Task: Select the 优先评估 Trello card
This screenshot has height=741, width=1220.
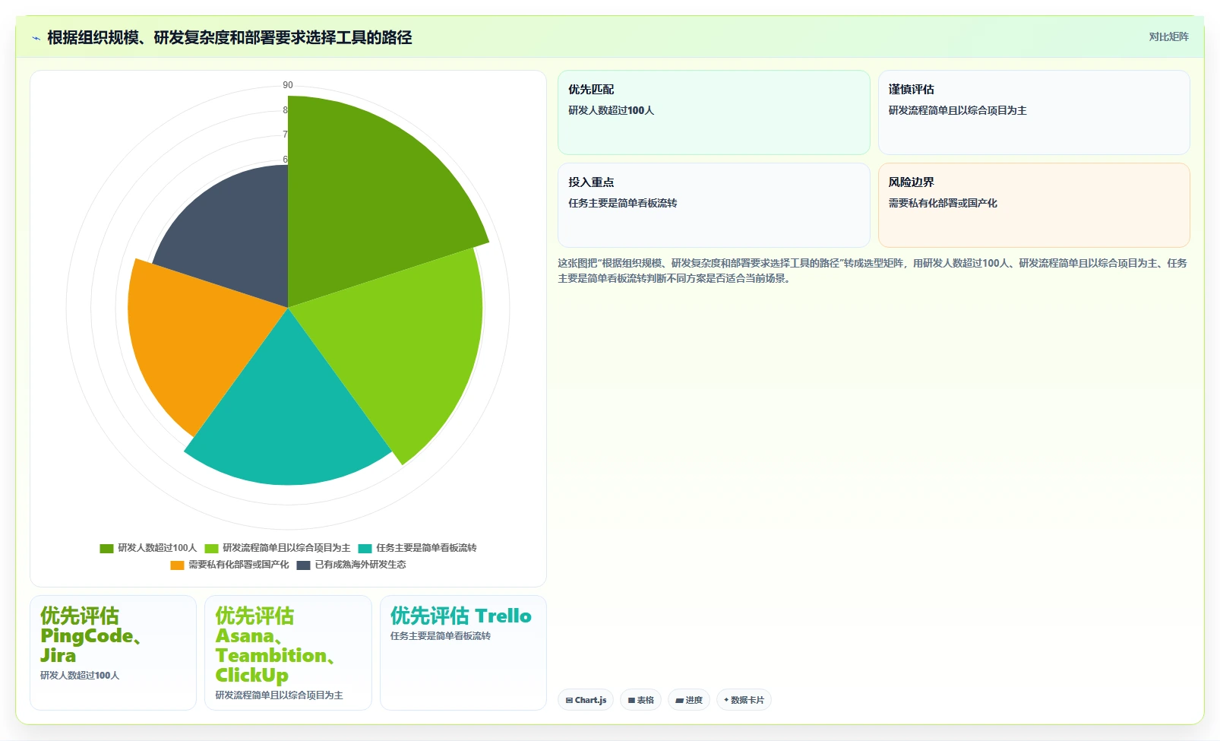Action: 463,653
